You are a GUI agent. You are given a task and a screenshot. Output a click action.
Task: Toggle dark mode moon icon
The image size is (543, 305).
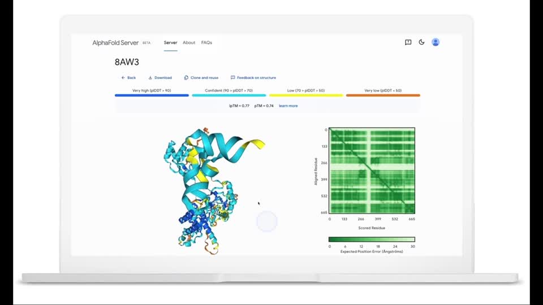pos(421,42)
